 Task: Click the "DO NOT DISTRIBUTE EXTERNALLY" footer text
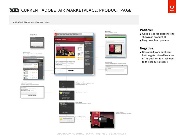pos(106,134)
